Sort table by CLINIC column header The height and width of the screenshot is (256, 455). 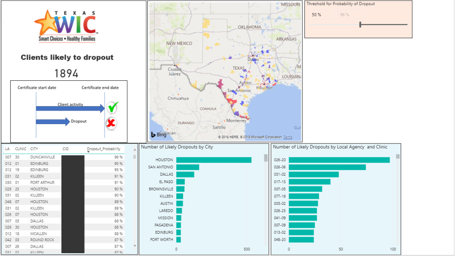tap(20, 149)
